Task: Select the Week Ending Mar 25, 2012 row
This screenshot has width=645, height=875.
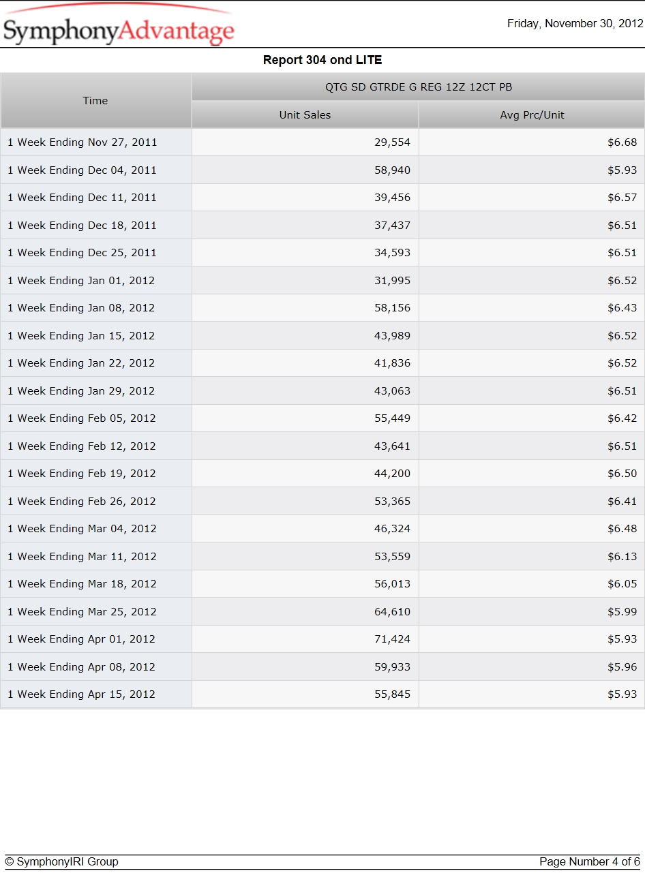Action: click(322, 612)
